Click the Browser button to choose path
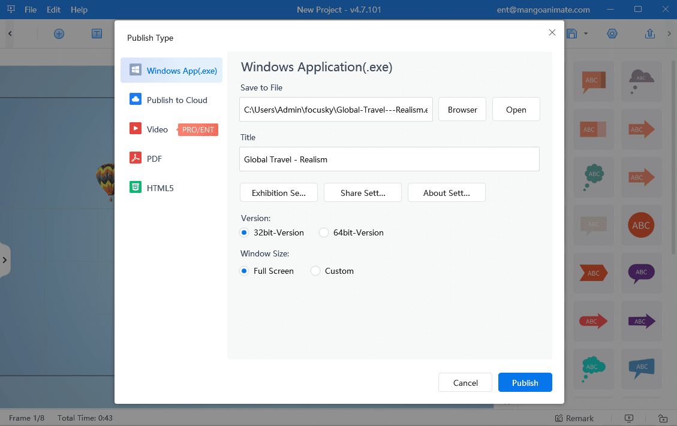The height and width of the screenshot is (426, 677). click(x=462, y=110)
